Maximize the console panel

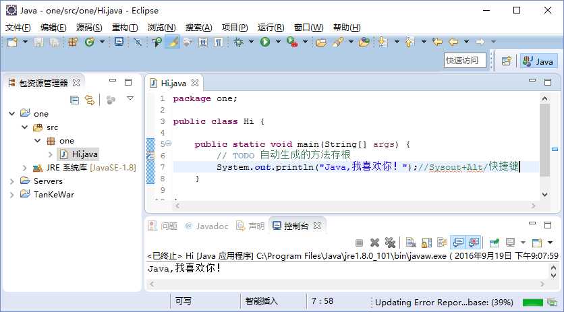click(x=548, y=225)
